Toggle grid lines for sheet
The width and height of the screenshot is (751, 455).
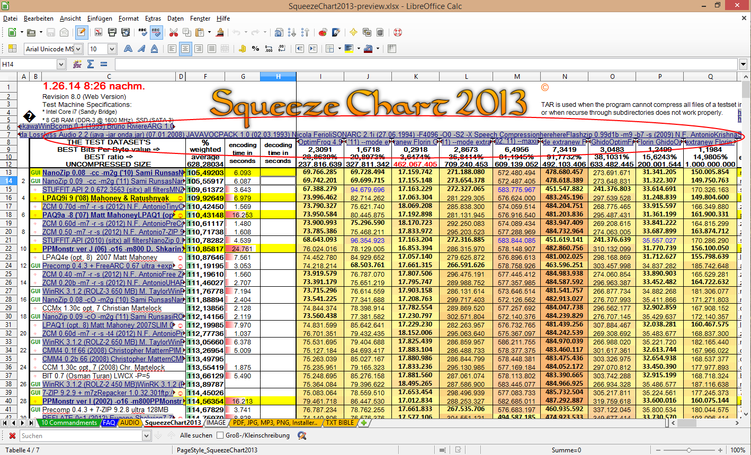pos(392,49)
